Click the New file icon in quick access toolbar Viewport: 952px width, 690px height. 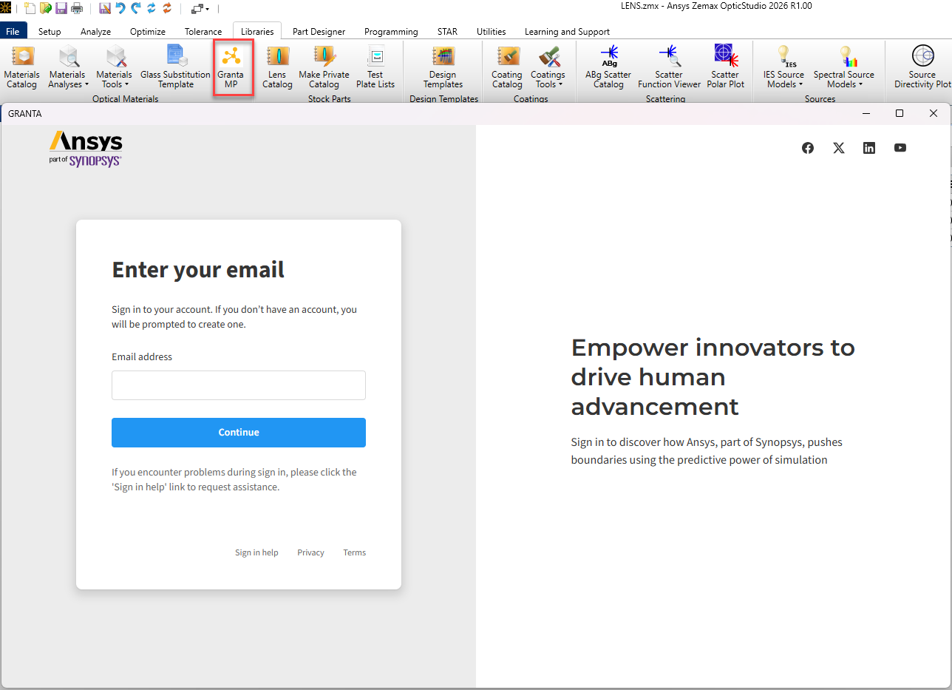point(30,8)
